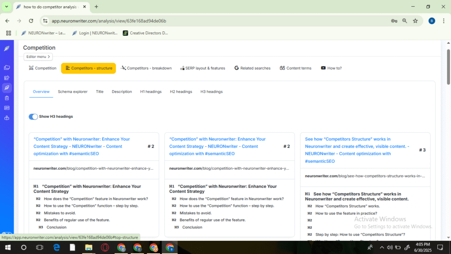Open the Windows Start menu
The image size is (451, 254).
[x=8, y=247]
